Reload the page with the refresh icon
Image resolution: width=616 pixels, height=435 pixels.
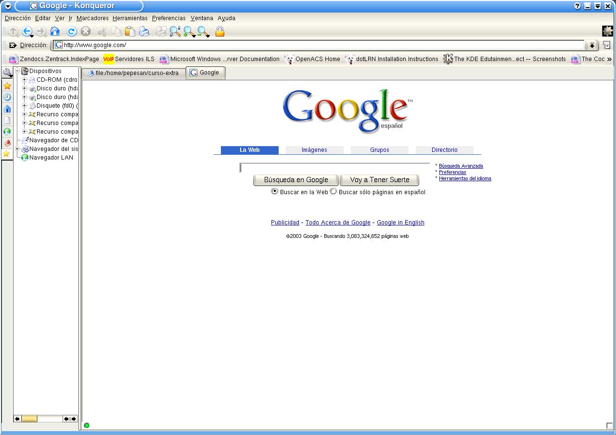tap(72, 32)
